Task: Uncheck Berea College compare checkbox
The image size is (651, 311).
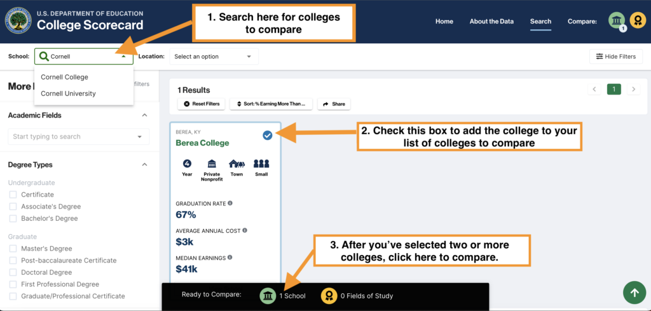Action: click(x=268, y=135)
